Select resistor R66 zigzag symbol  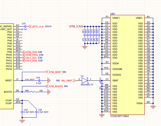coord(34,92)
